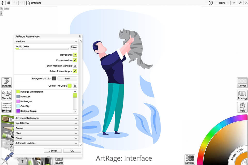This screenshot has width=248, height=165.
Task: Click the Background Color swatch
Action: (54, 78)
